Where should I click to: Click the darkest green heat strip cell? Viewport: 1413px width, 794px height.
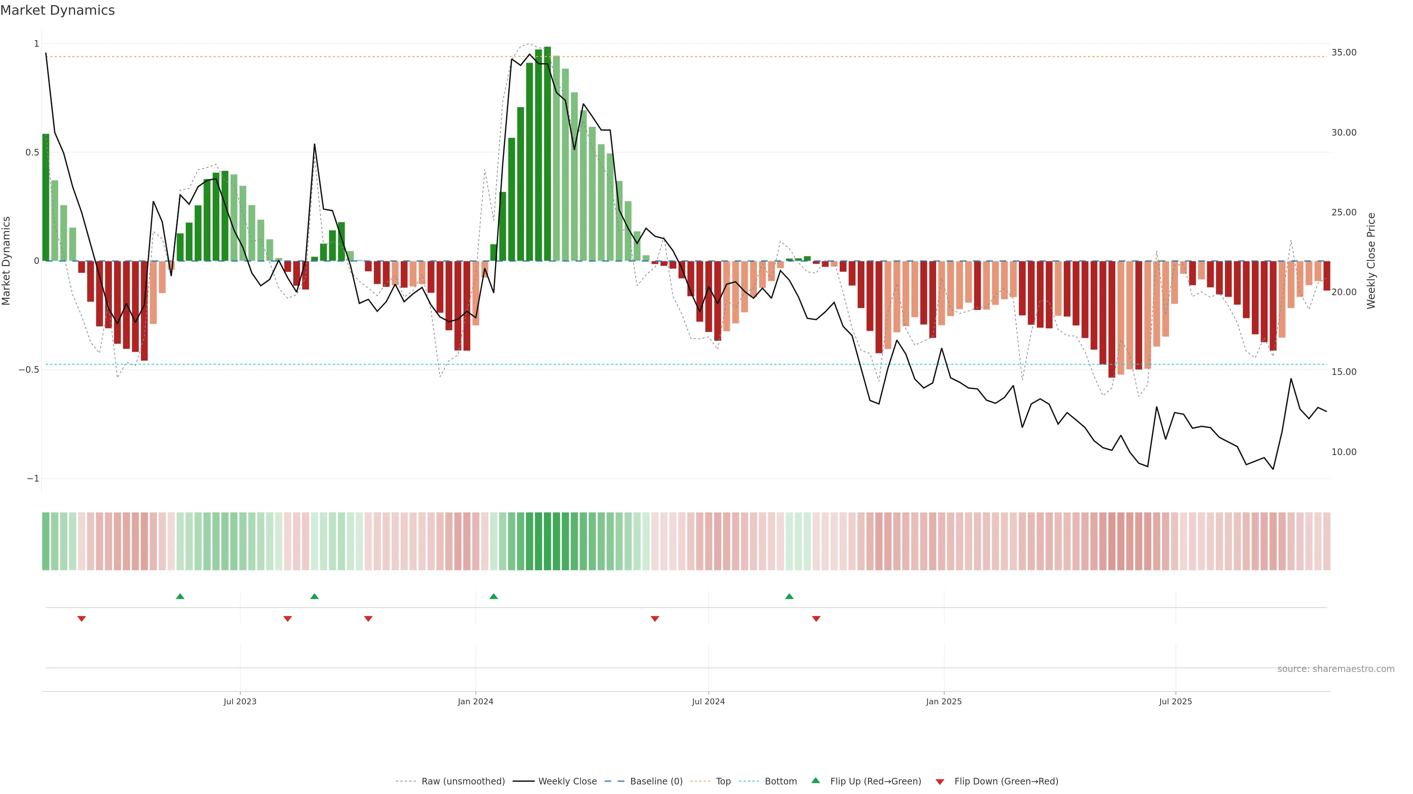(548, 541)
